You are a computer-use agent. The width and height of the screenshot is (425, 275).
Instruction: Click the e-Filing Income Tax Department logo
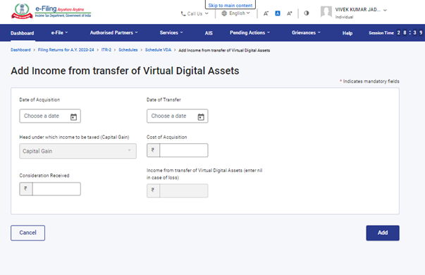[51, 11]
